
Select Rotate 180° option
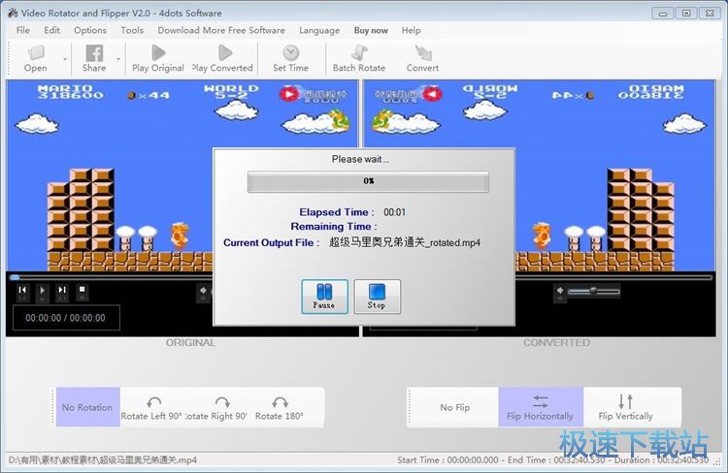pyautogui.click(x=279, y=408)
